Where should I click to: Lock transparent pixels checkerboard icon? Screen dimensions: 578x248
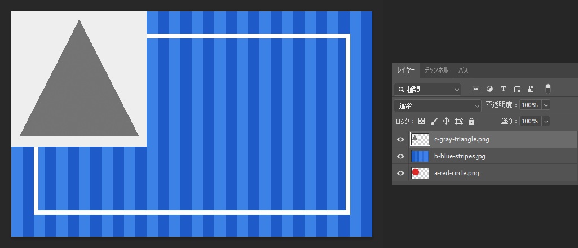[x=422, y=121]
